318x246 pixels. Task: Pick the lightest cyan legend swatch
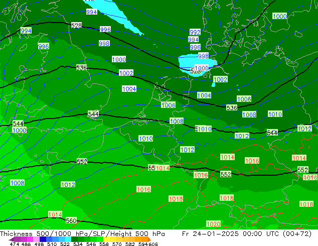(68, 239)
